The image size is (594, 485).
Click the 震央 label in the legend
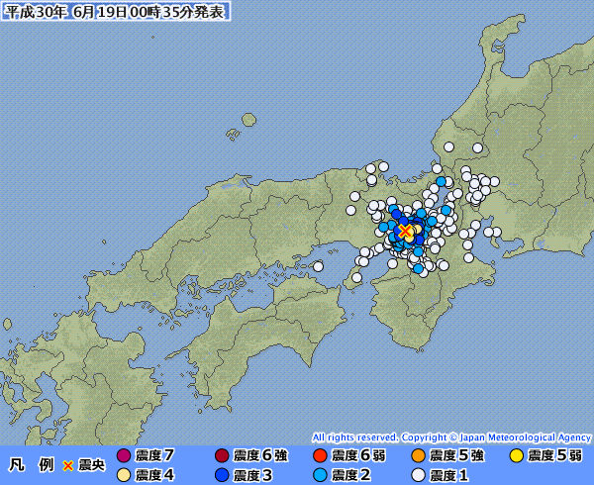pyautogui.click(x=91, y=465)
